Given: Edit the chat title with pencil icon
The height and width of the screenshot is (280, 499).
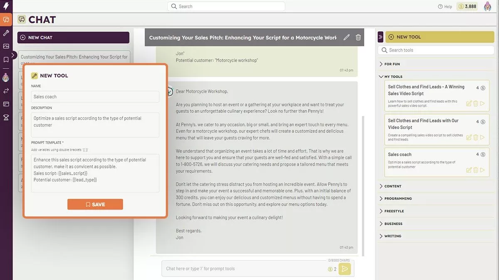Looking at the screenshot, I should click(x=346, y=37).
